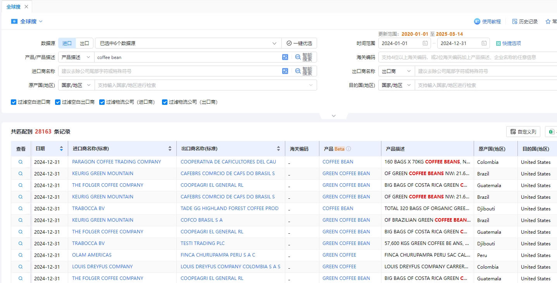Click the 进口商名称 input field
Viewport: 557px width, 283px height.
[170, 71]
